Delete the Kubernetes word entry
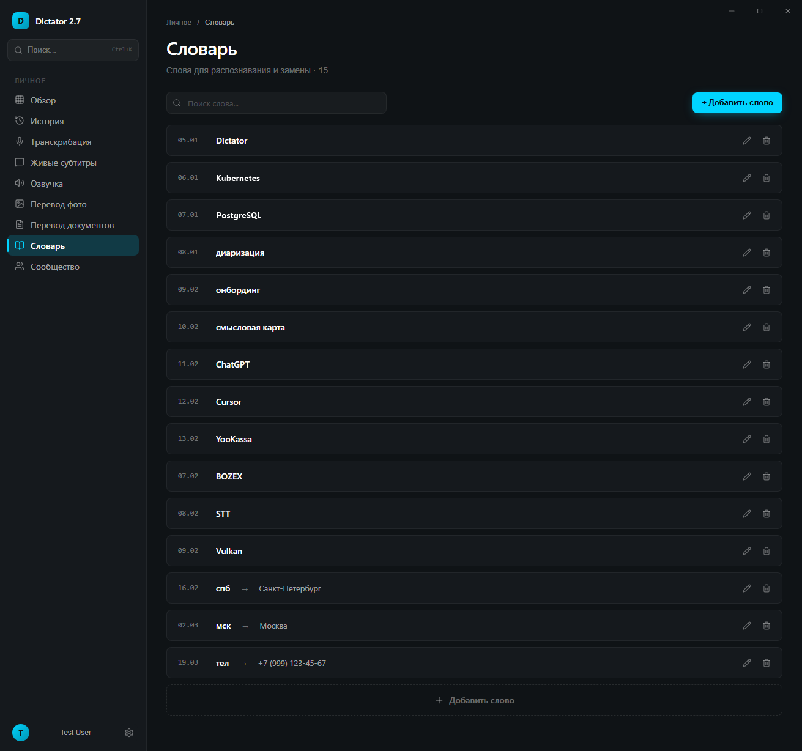Image resolution: width=802 pixels, height=751 pixels. click(x=767, y=178)
